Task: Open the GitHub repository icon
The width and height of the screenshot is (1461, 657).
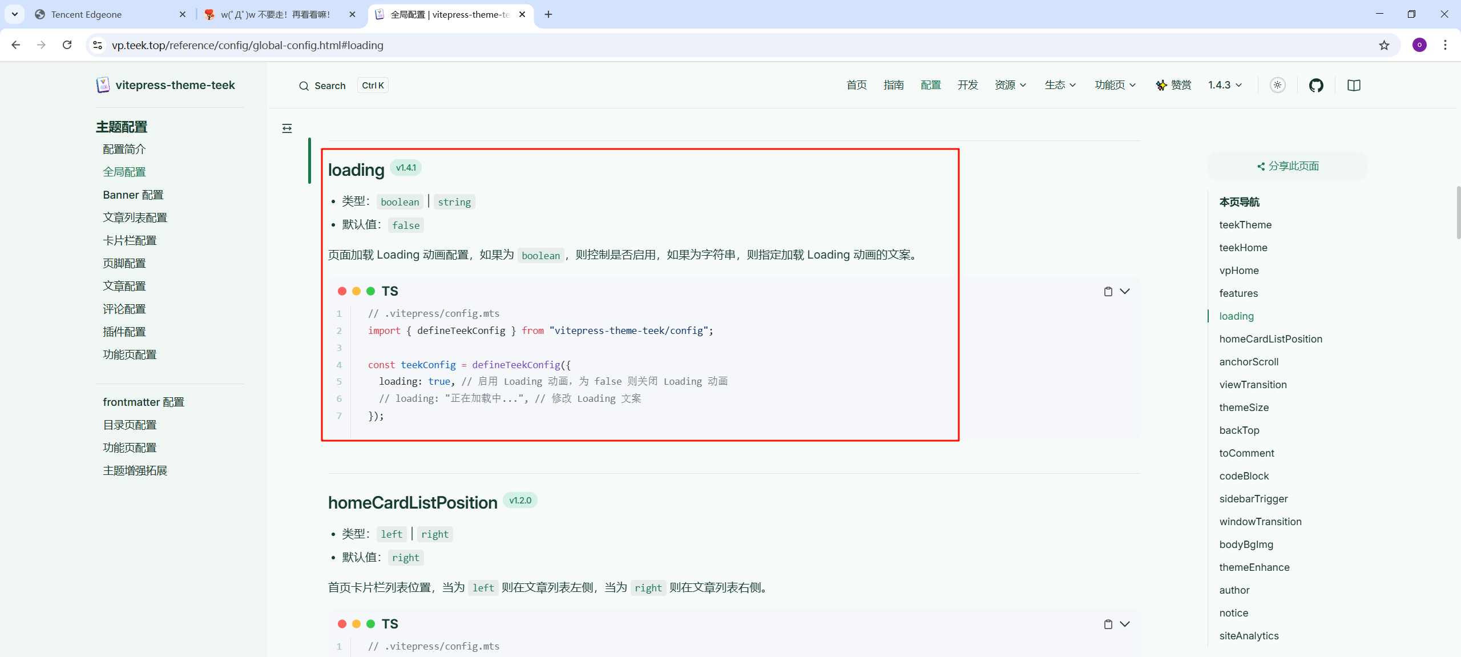Action: pos(1316,85)
